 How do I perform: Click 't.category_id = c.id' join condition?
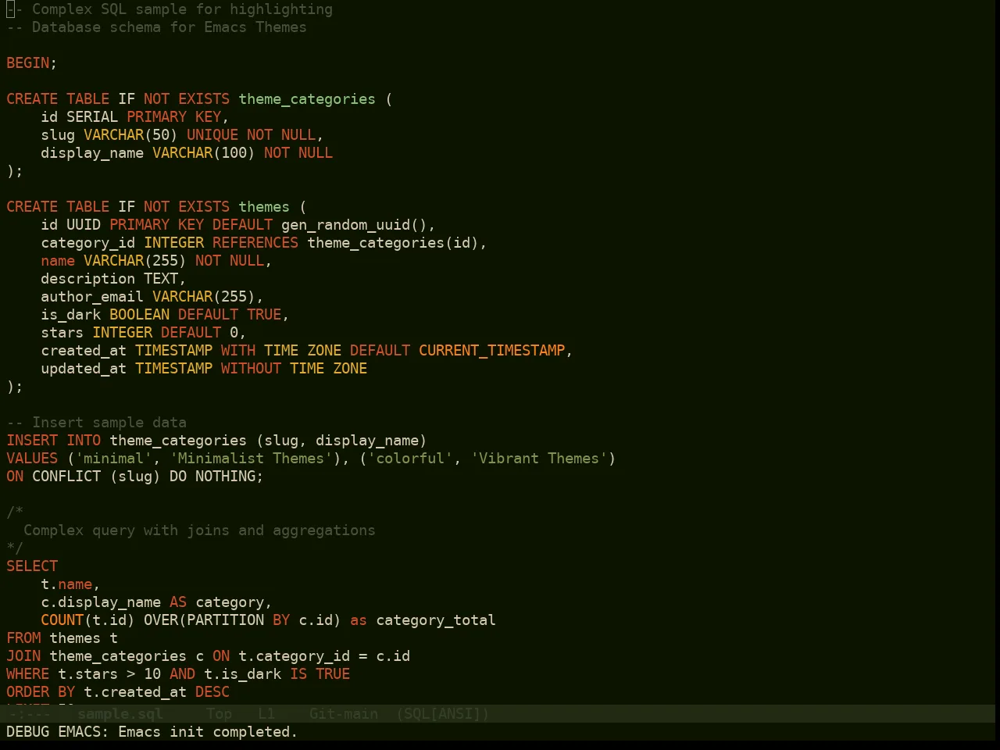pyautogui.click(x=324, y=656)
